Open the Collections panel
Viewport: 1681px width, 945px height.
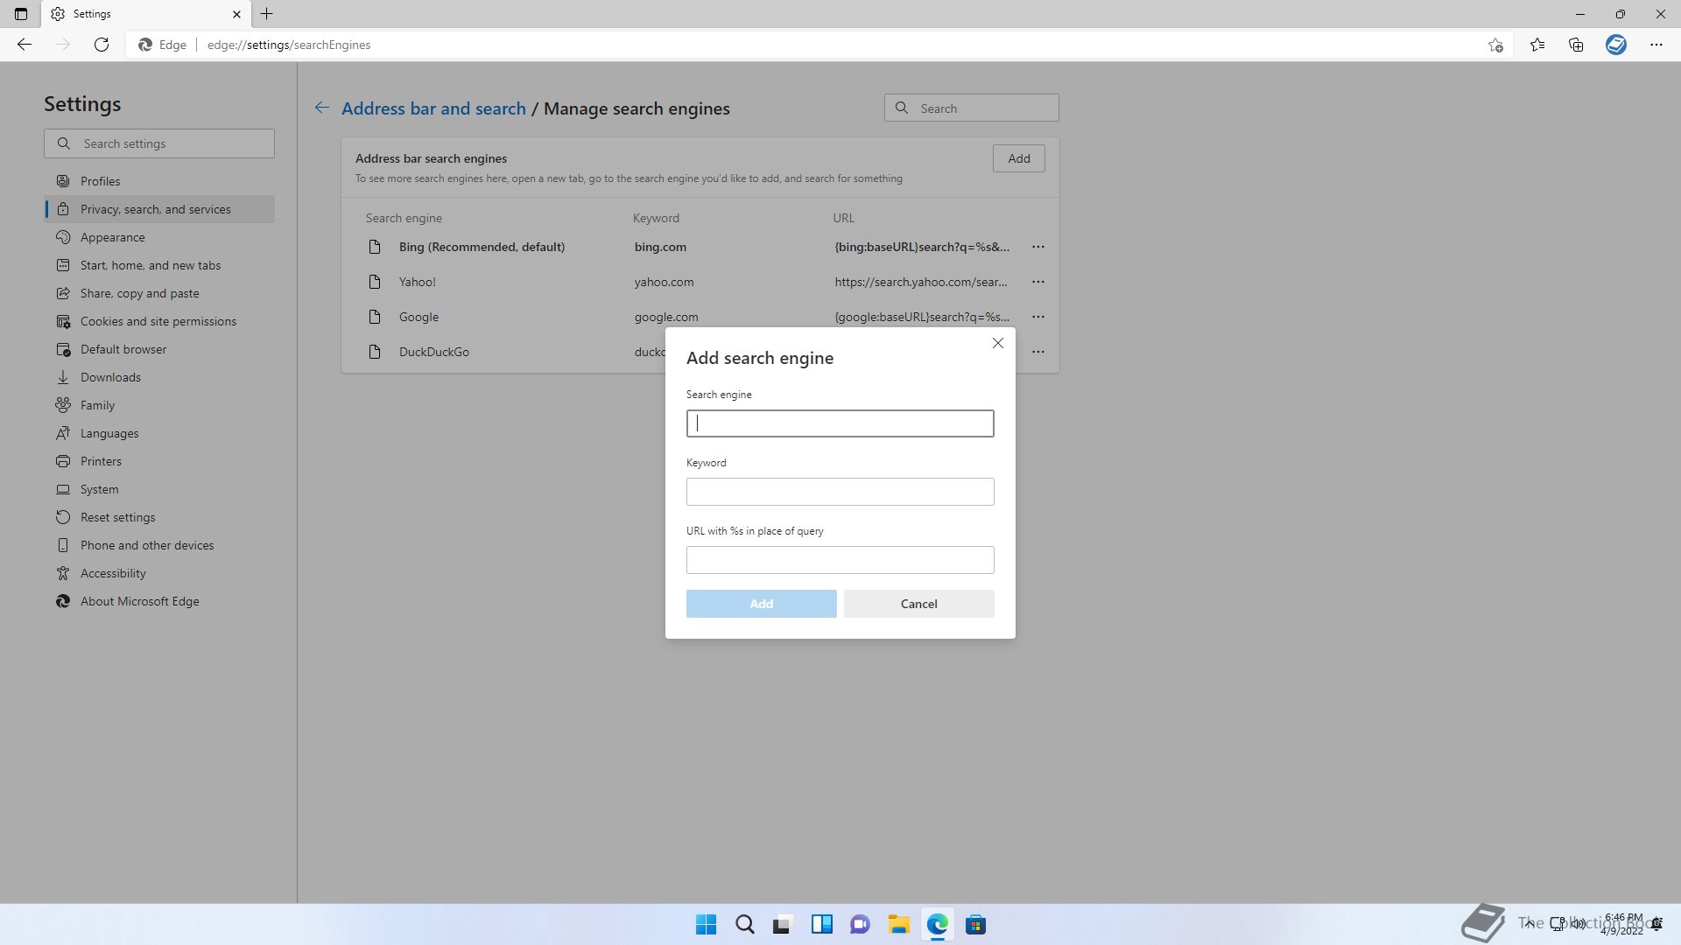[1576, 45]
